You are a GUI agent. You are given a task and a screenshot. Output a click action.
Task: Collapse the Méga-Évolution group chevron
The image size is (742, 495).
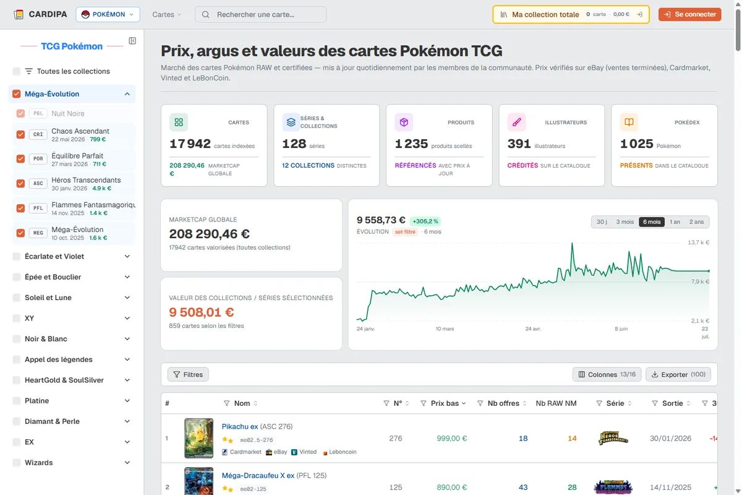[x=127, y=94]
